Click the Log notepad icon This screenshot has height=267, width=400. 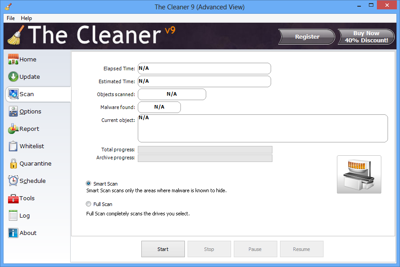pos(13,215)
